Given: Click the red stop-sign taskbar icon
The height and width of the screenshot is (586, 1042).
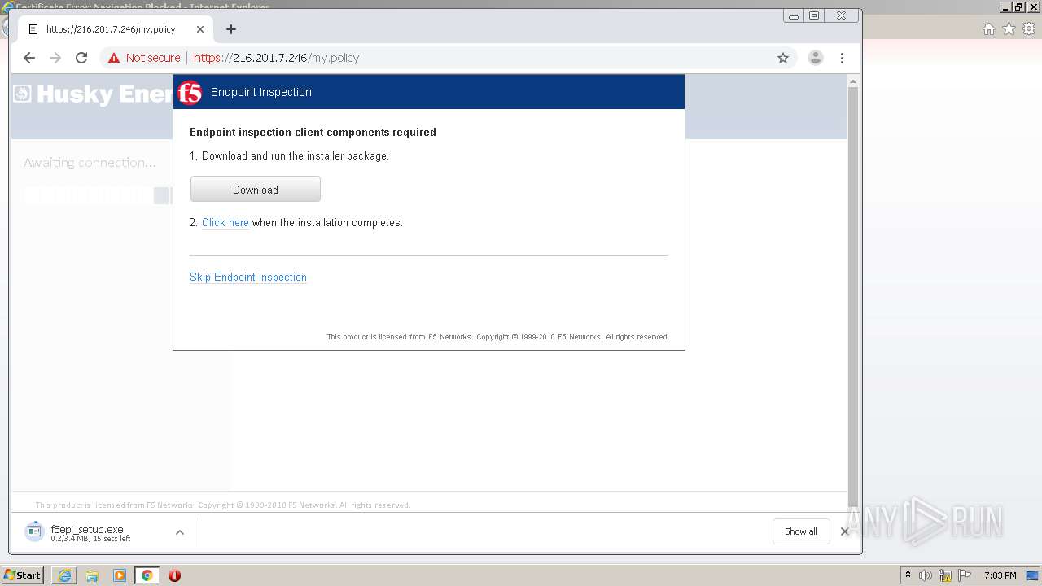Looking at the screenshot, I should tap(174, 575).
